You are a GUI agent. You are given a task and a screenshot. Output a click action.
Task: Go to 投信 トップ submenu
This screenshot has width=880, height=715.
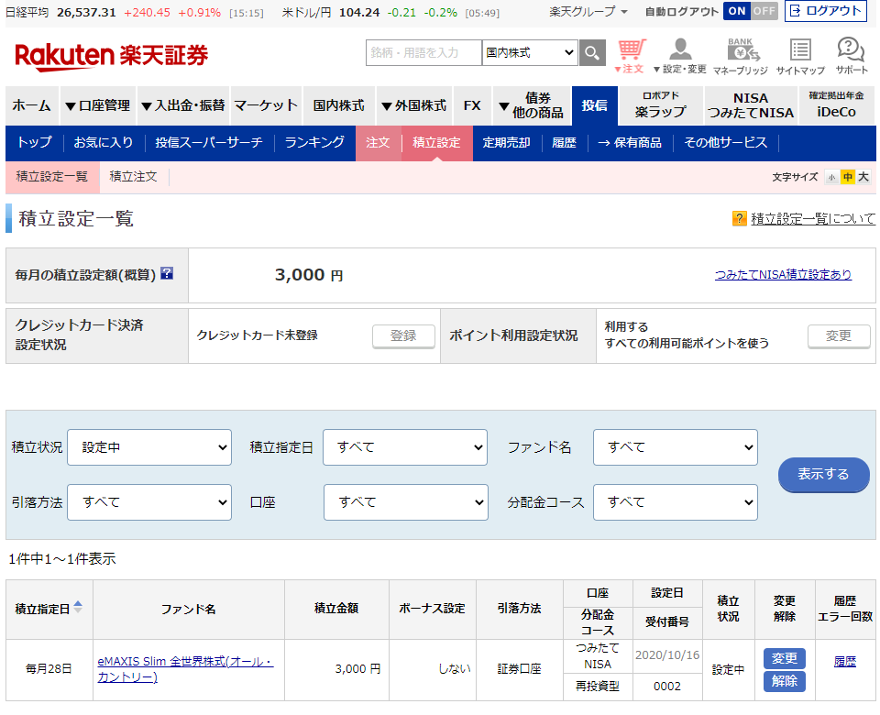click(x=34, y=143)
